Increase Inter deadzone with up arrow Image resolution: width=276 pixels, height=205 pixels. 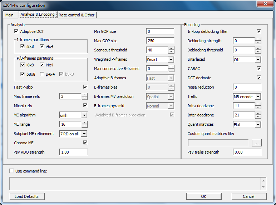coord(258,114)
